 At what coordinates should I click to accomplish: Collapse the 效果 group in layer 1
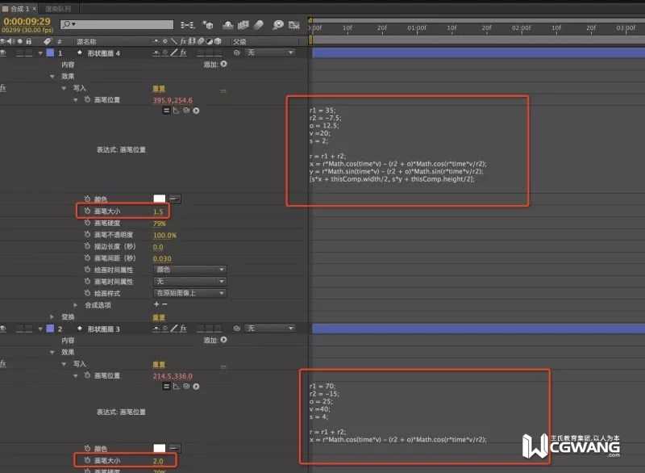pyautogui.click(x=52, y=77)
